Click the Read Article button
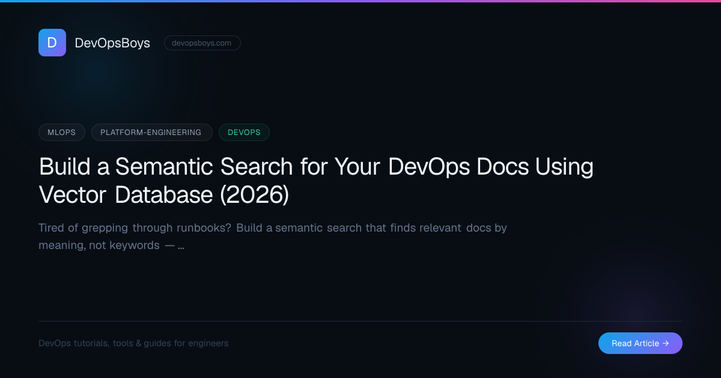The width and height of the screenshot is (721, 378). pos(640,343)
